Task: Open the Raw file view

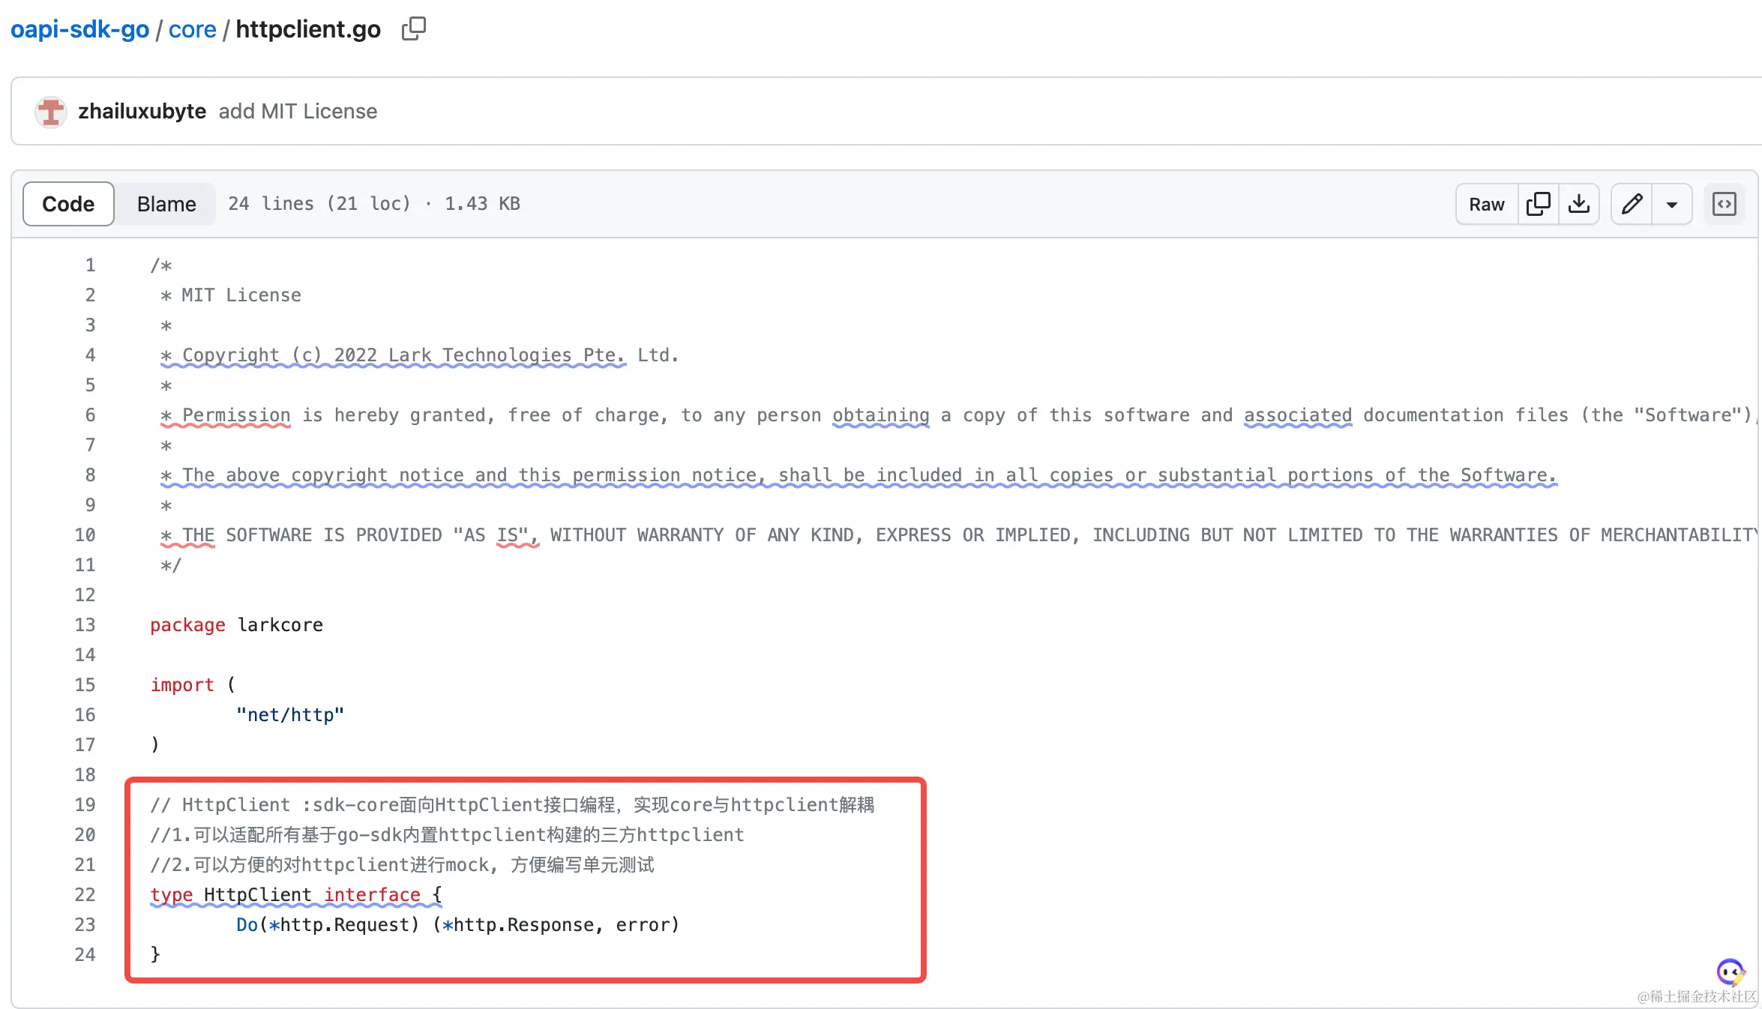Action: 1486,204
